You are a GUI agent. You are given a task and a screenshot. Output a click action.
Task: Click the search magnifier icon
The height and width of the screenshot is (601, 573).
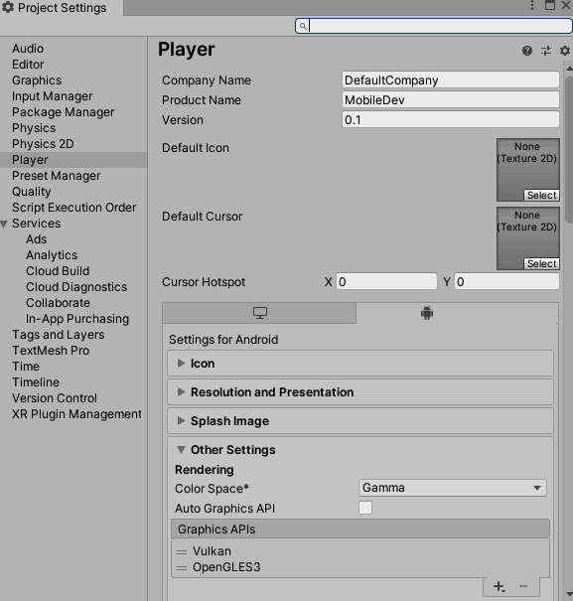pyautogui.click(x=303, y=26)
